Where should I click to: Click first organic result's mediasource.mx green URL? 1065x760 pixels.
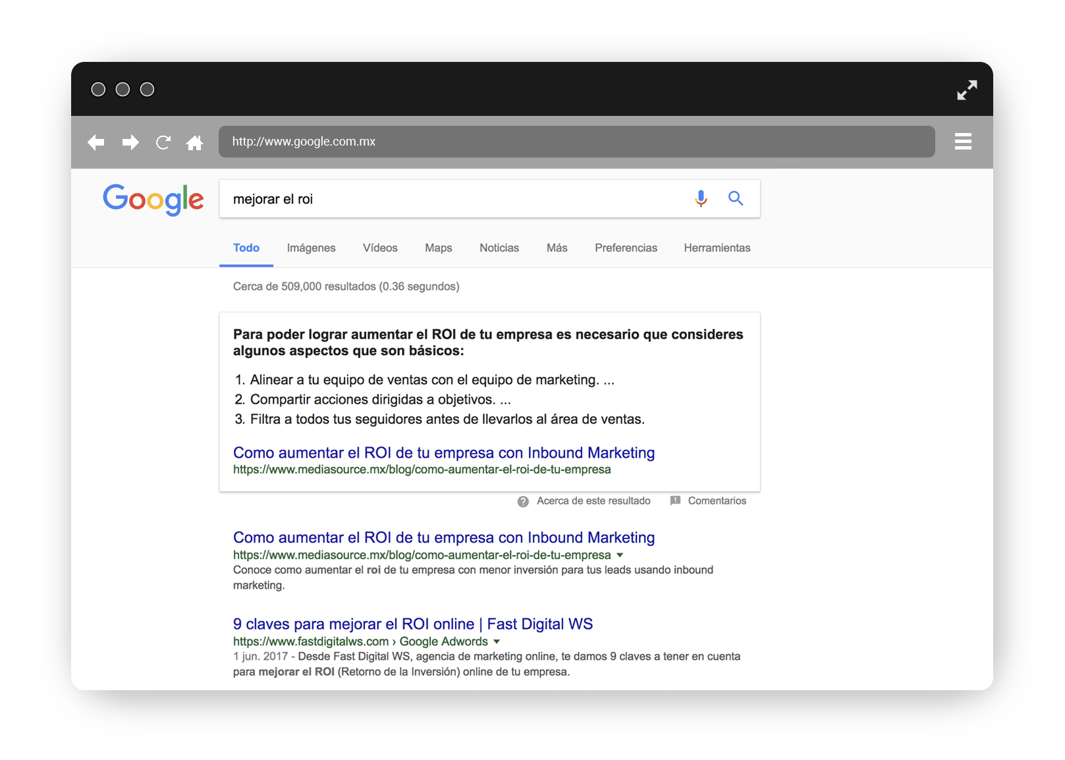click(422, 555)
